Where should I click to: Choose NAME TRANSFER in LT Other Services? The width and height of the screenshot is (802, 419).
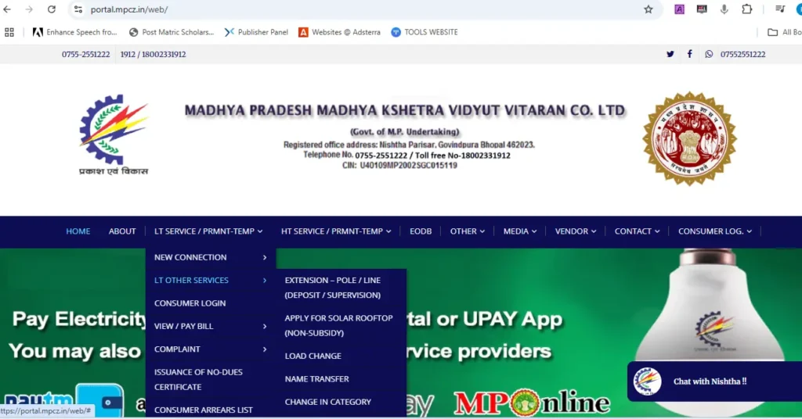tap(317, 379)
